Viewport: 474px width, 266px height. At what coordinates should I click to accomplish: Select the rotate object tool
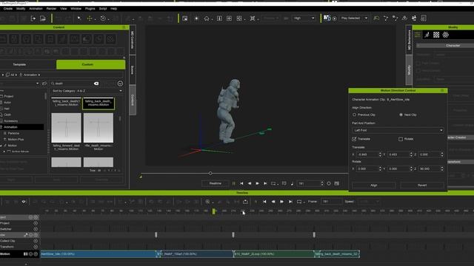coord(103,18)
